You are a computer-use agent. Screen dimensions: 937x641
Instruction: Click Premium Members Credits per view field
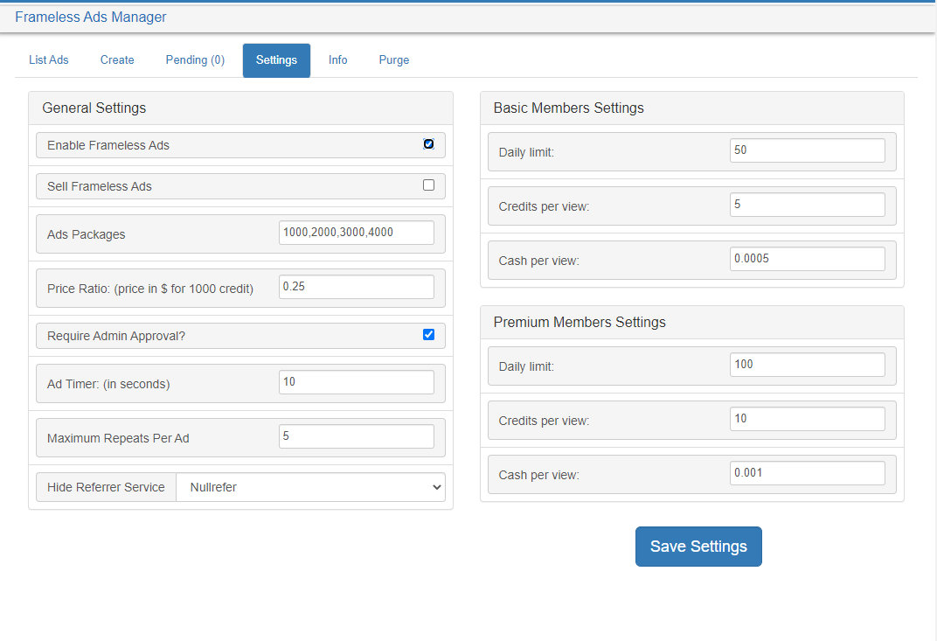pos(807,419)
